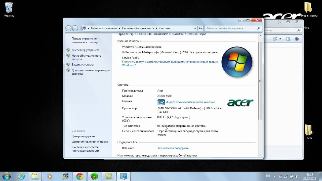The image size is (322, 181).
Task: Click the battery power icon in system tray
Action: coord(292,176)
